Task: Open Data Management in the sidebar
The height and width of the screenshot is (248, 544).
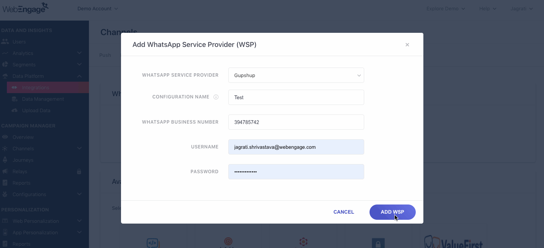Action: pos(43,99)
